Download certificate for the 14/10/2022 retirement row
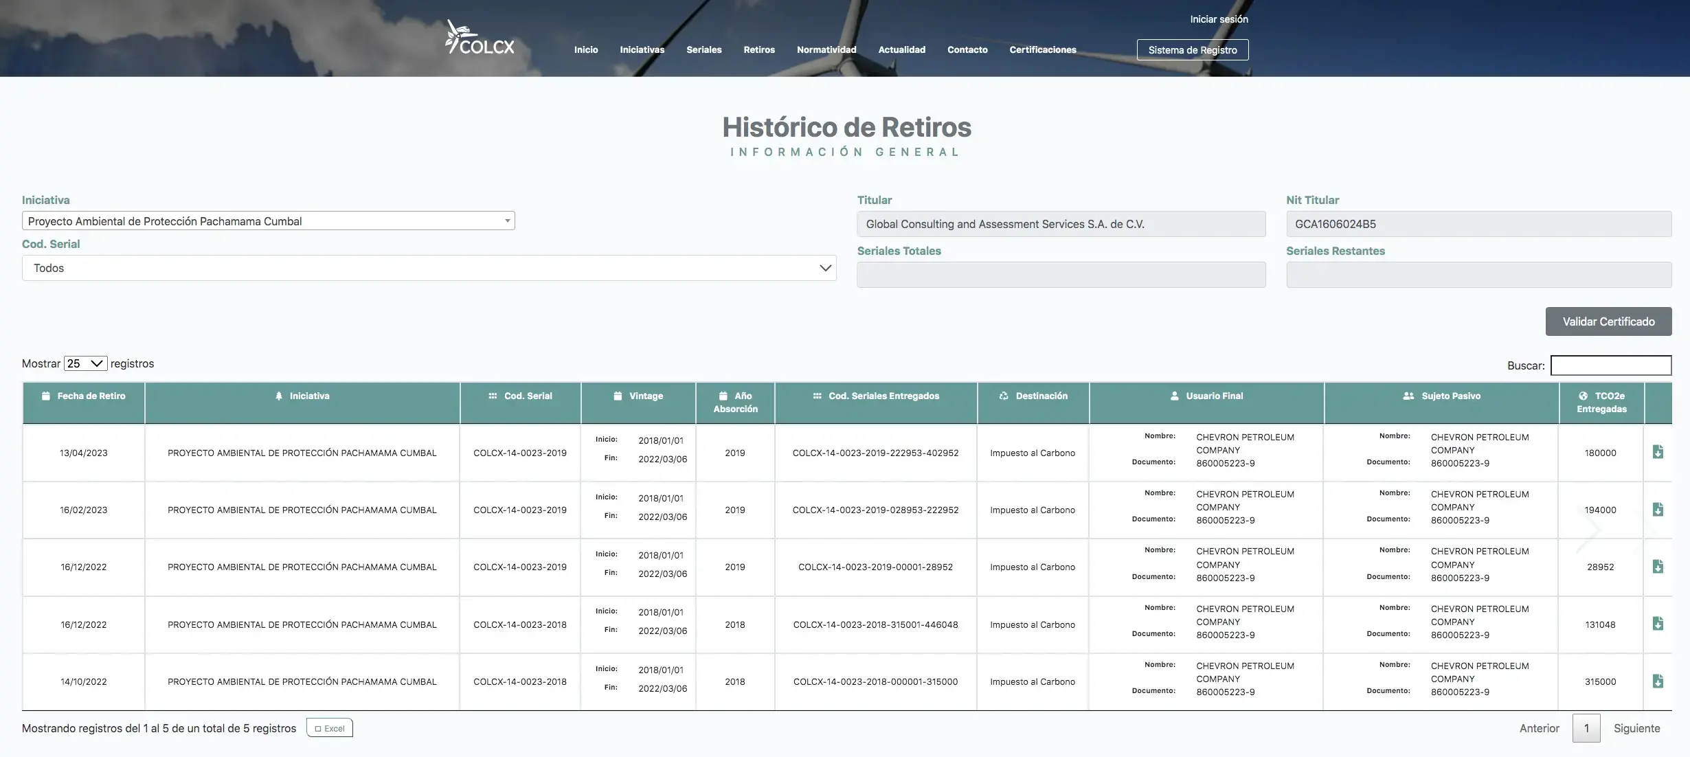This screenshot has width=1690, height=757. pos(1658,681)
